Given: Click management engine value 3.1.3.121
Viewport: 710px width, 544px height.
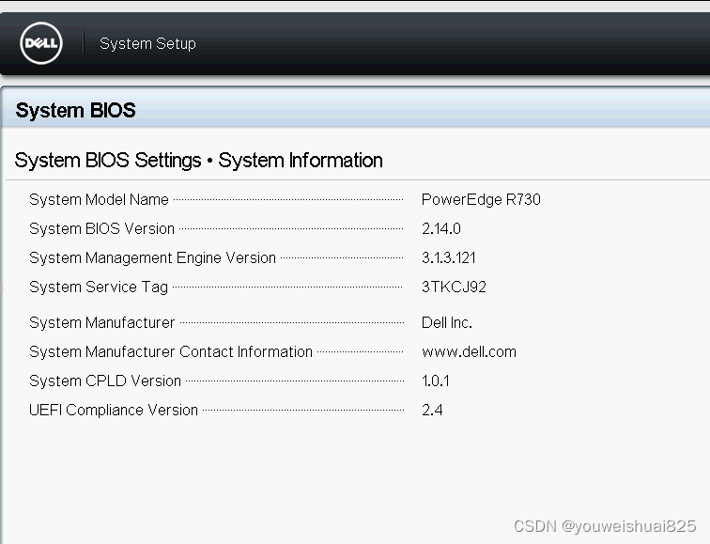Looking at the screenshot, I should tap(449, 257).
